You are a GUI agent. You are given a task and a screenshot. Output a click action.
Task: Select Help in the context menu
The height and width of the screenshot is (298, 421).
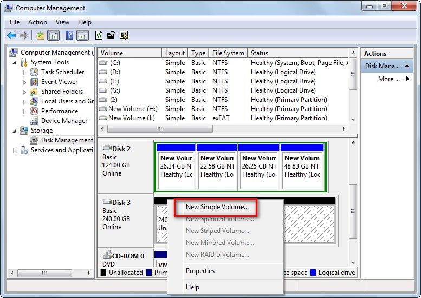(192, 287)
